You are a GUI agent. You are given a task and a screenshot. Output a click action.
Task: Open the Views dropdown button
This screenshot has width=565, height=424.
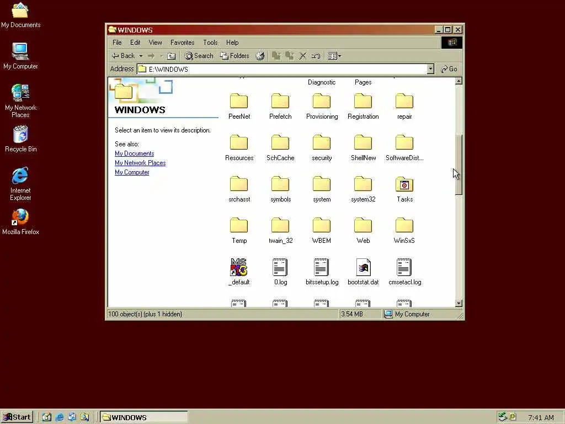coord(335,56)
